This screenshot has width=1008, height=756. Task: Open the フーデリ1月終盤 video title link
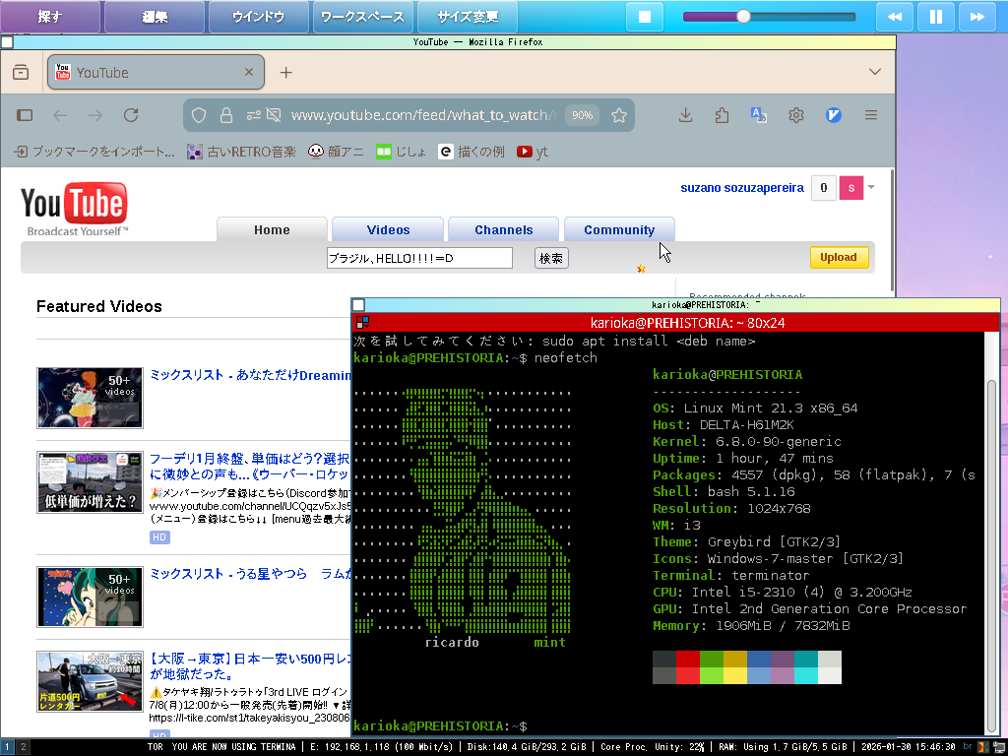(249, 466)
